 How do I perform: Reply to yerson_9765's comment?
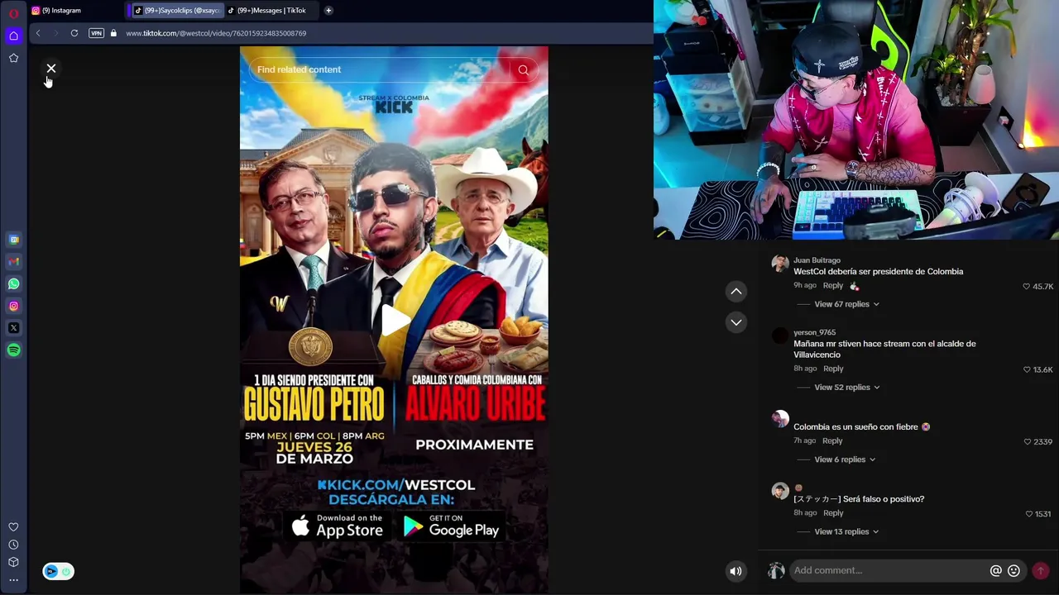[x=833, y=369]
